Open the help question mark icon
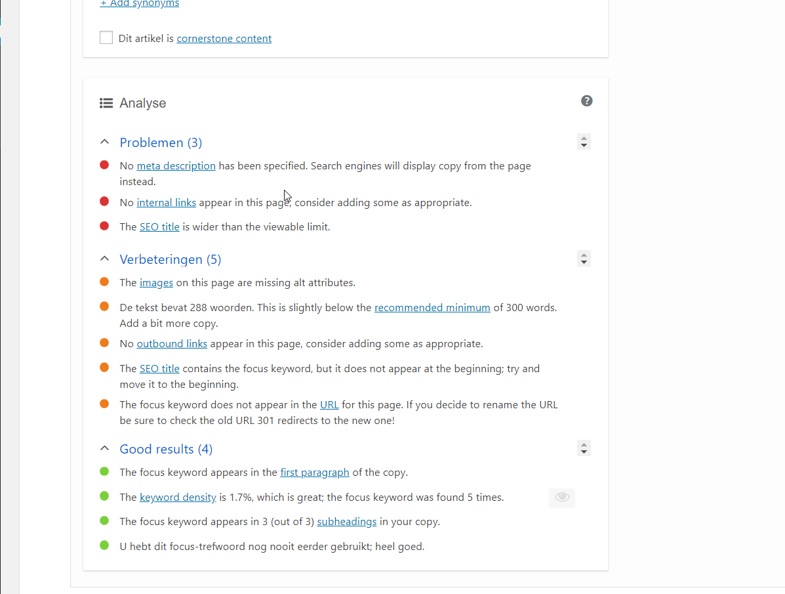The image size is (785, 594). (586, 100)
